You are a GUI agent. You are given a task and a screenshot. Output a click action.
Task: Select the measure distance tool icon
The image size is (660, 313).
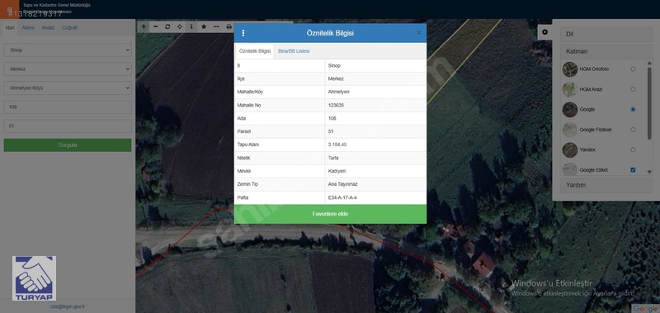pos(216,26)
